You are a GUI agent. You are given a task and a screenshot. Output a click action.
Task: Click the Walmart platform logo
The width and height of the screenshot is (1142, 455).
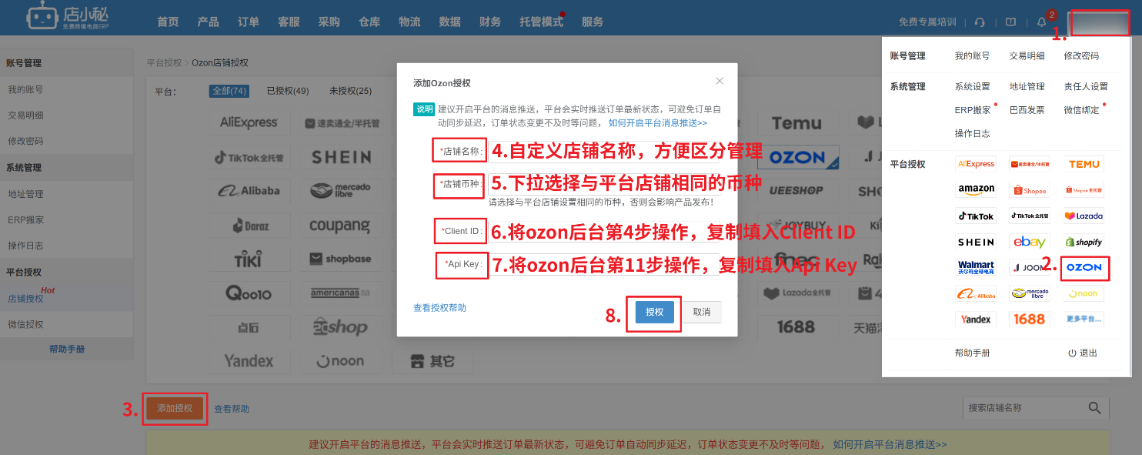(x=976, y=268)
